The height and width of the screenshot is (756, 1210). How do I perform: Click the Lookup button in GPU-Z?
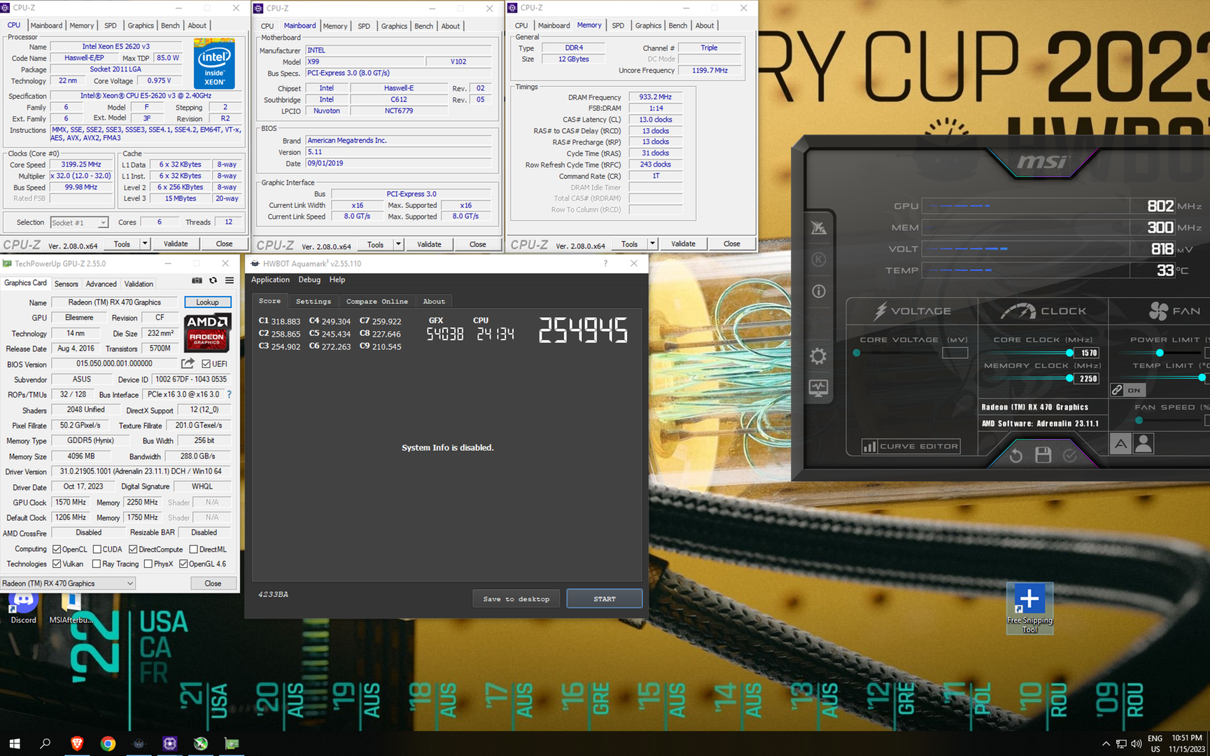(x=207, y=302)
